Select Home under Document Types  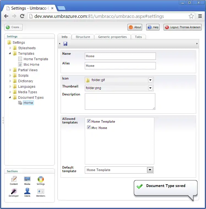click(x=28, y=103)
